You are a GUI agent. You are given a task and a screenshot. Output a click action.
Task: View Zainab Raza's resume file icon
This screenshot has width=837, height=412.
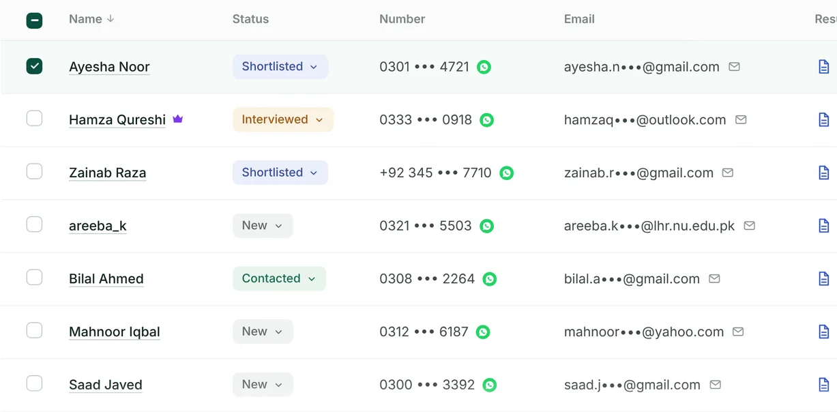coord(824,173)
